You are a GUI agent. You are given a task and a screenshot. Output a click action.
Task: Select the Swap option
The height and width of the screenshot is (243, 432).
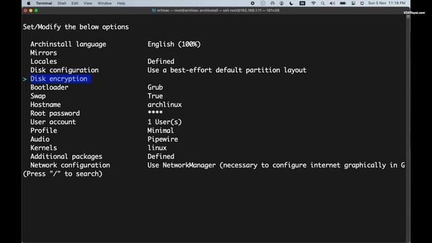[38, 96]
